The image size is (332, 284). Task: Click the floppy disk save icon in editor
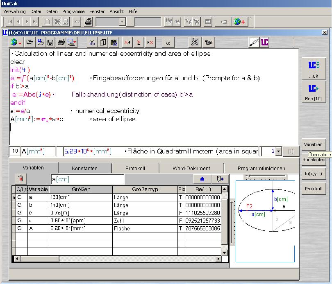pyautogui.click(x=50, y=42)
